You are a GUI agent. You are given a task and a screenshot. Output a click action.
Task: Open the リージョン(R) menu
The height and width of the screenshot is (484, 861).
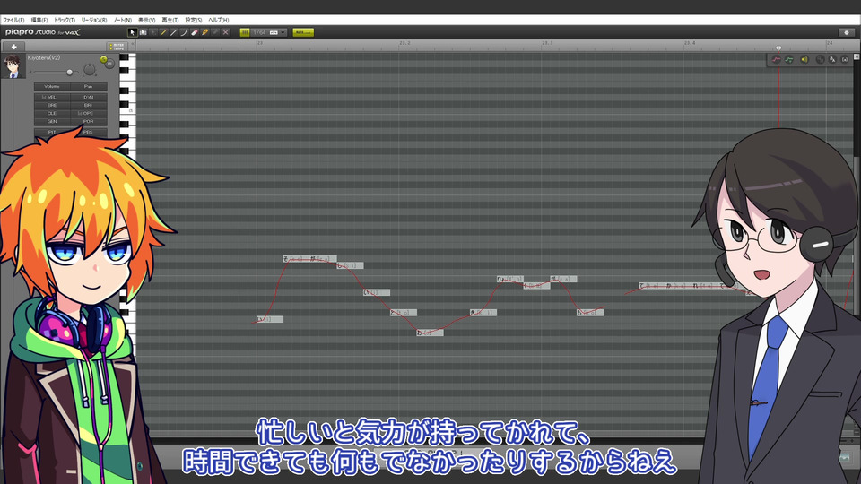click(94, 20)
